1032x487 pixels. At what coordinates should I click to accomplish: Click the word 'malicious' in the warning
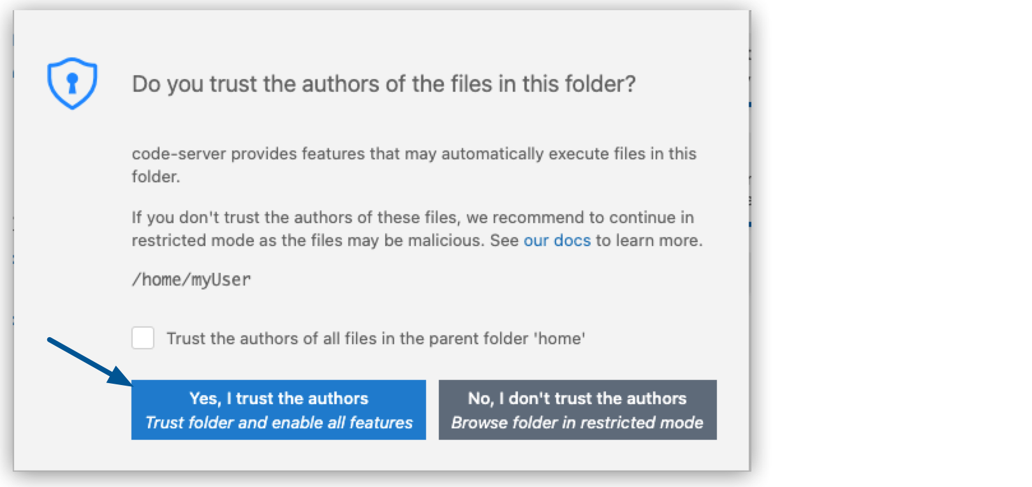(443, 240)
